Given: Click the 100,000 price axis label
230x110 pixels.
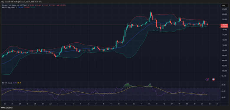Looking at the screenshot, I should click(x=224, y=71).
